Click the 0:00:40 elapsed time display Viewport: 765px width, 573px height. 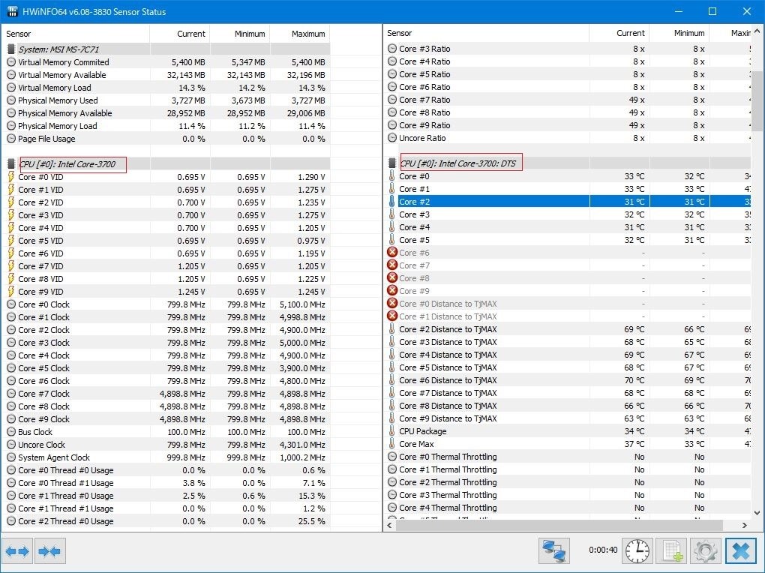(603, 550)
